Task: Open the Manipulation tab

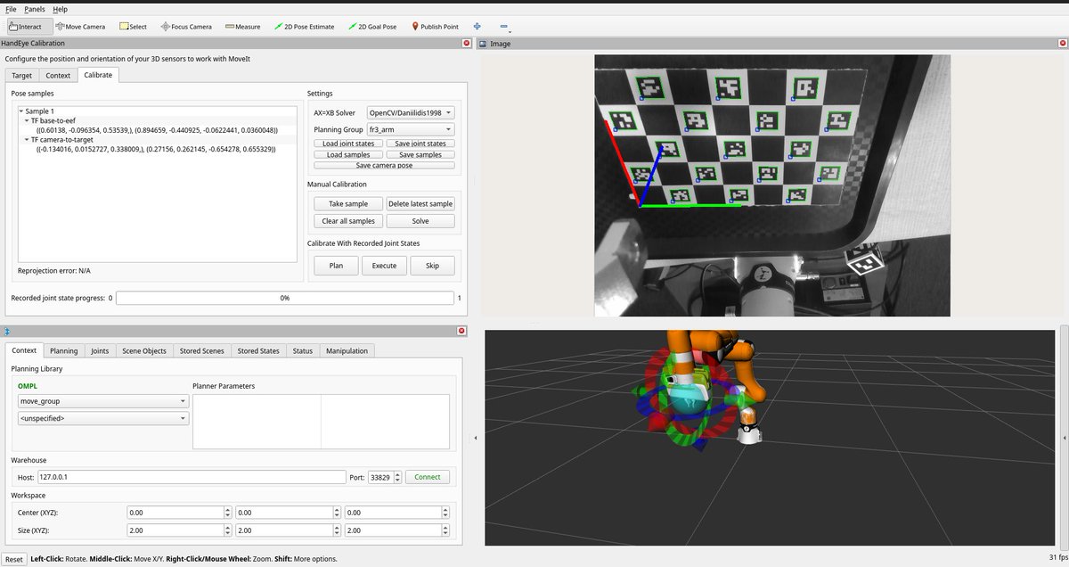Action: coord(347,350)
